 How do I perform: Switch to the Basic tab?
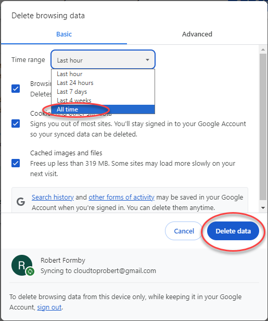tap(64, 34)
